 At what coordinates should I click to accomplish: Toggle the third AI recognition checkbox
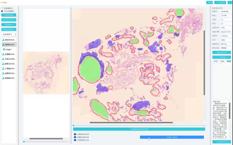[75, 140]
